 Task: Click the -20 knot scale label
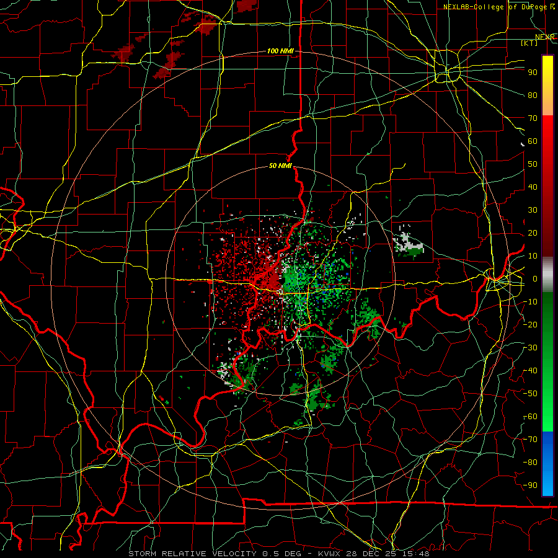click(x=530, y=325)
